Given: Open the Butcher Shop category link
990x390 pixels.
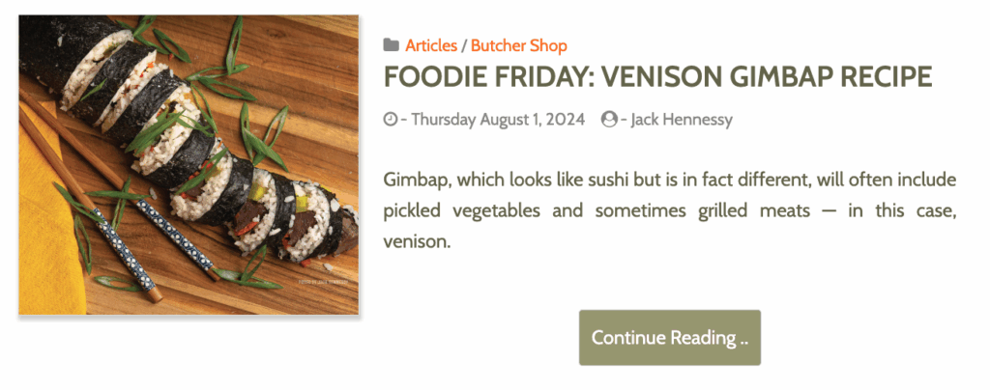Looking at the screenshot, I should coord(518,45).
